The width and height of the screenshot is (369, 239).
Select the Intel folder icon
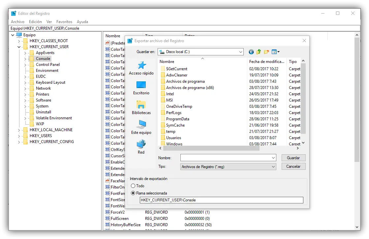pos(163,94)
